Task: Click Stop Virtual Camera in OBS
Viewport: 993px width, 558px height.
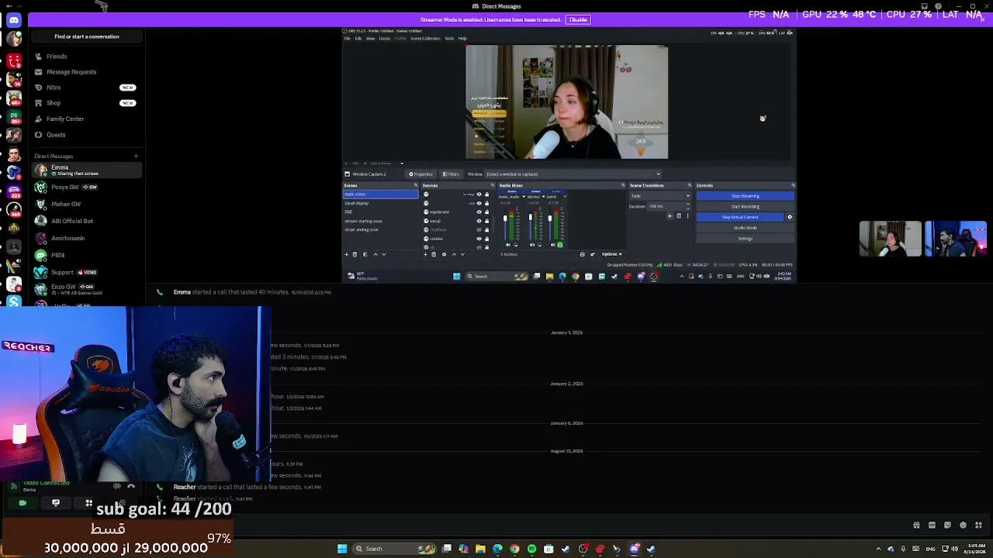Action: pos(740,217)
